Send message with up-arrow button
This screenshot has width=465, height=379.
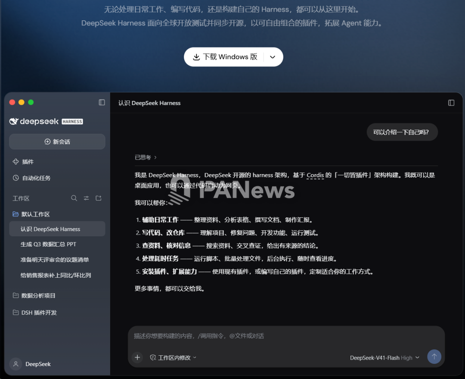tap(434, 357)
